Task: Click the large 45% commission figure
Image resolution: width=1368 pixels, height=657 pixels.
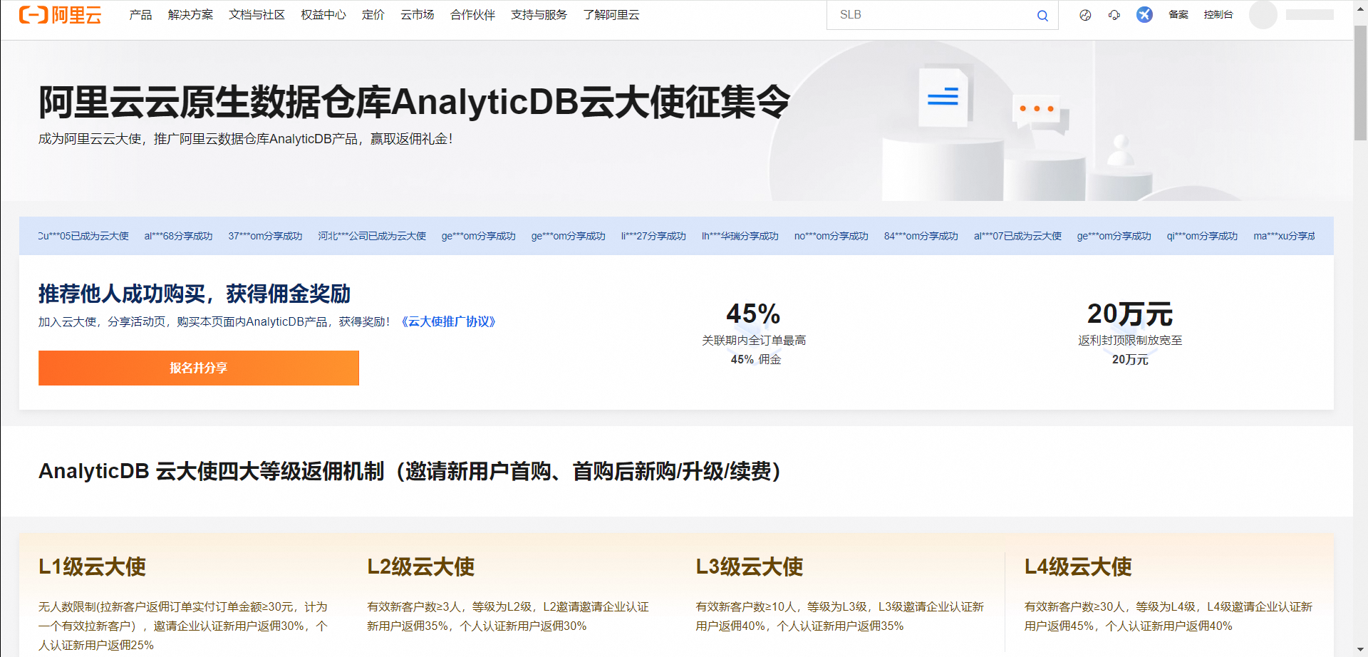Action: [753, 314]
